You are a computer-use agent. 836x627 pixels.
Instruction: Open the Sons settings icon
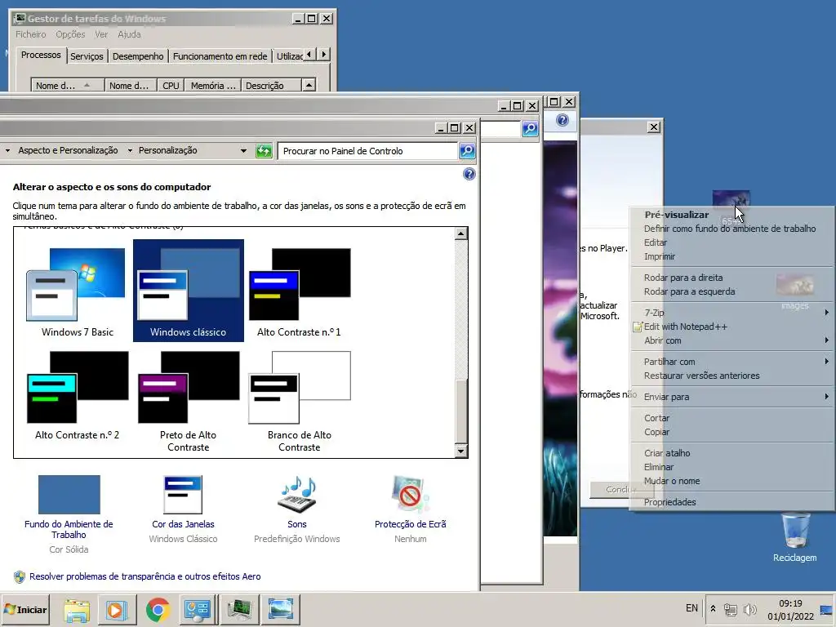tap(297, 494)
